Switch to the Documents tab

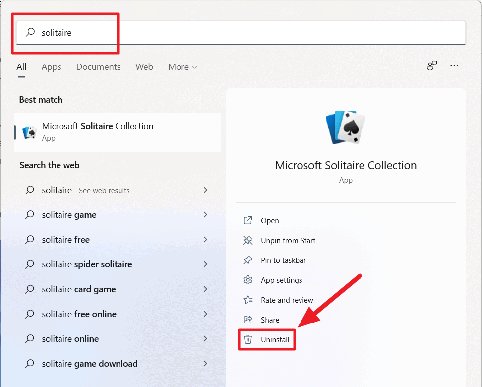tap(98, 66)
